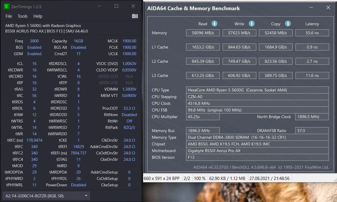Select the L2 Cache Write value 749.47 GB/s
Viewport: 337px width, 202px height.
pyautogui.click(x=239, y=61)
